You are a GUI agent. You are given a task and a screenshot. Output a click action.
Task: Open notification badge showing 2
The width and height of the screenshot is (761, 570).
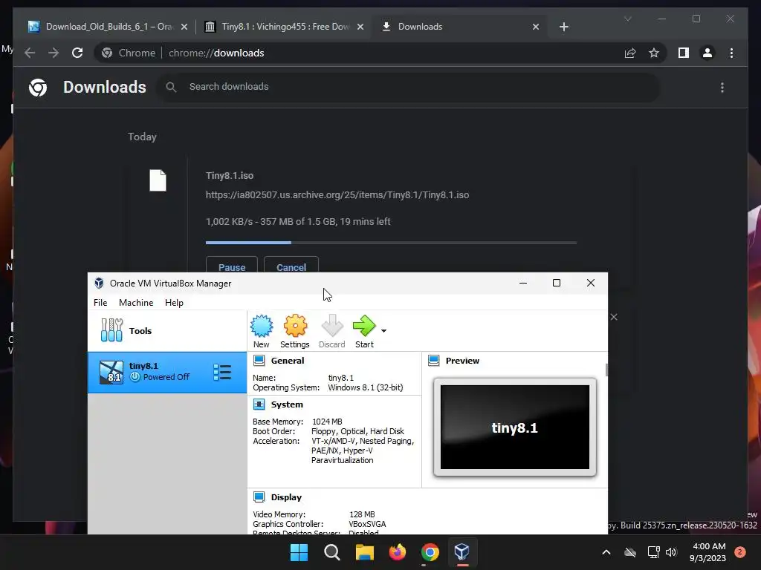tap(740, 551)
